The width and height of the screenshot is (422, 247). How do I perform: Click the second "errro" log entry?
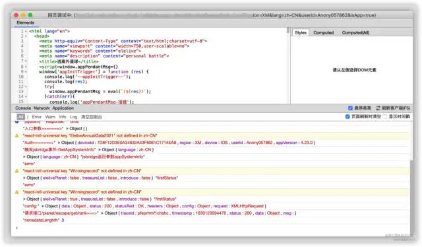click(x=29, y=185)
